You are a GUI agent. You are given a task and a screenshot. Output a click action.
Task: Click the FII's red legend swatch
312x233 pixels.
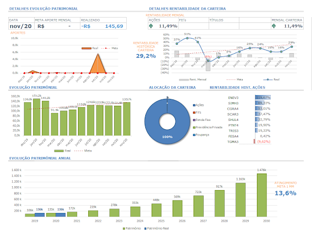pos(194,113)
